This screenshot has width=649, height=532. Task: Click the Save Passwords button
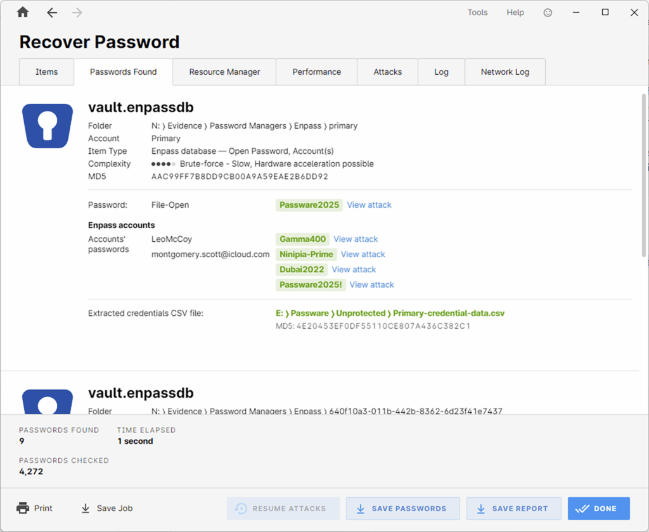402,509
